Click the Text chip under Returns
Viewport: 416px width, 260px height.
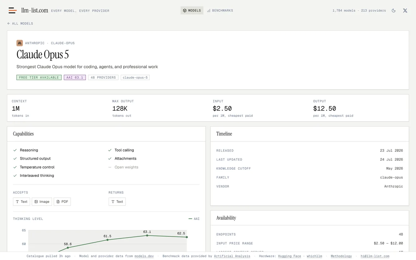click(117, 201)
